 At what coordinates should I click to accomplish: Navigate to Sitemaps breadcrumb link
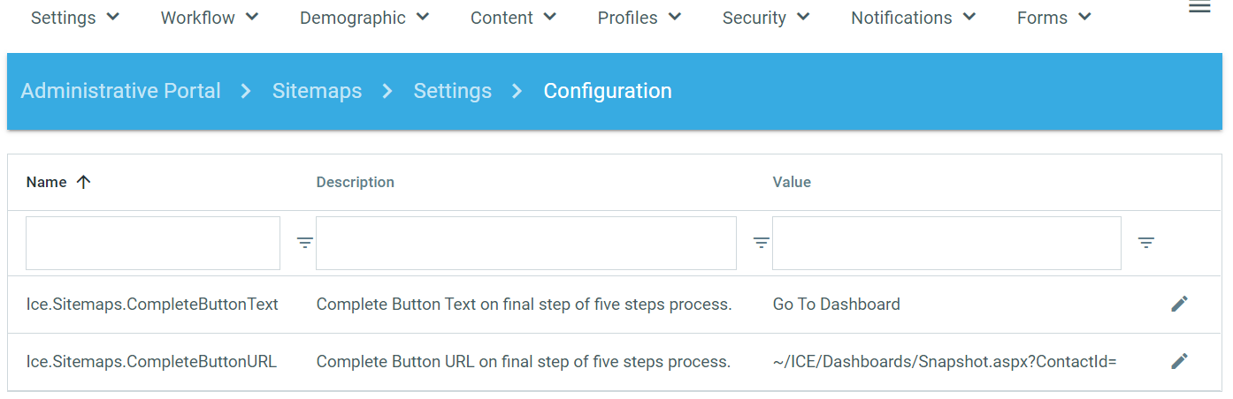pyautogui.click(x=317, y=91)
